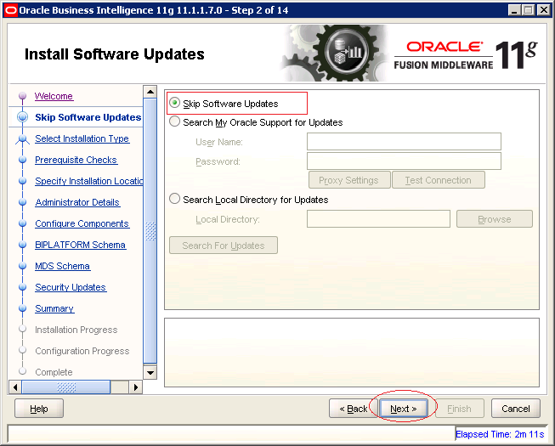Select Search Local Directory for Updates option

click(174, 199)
